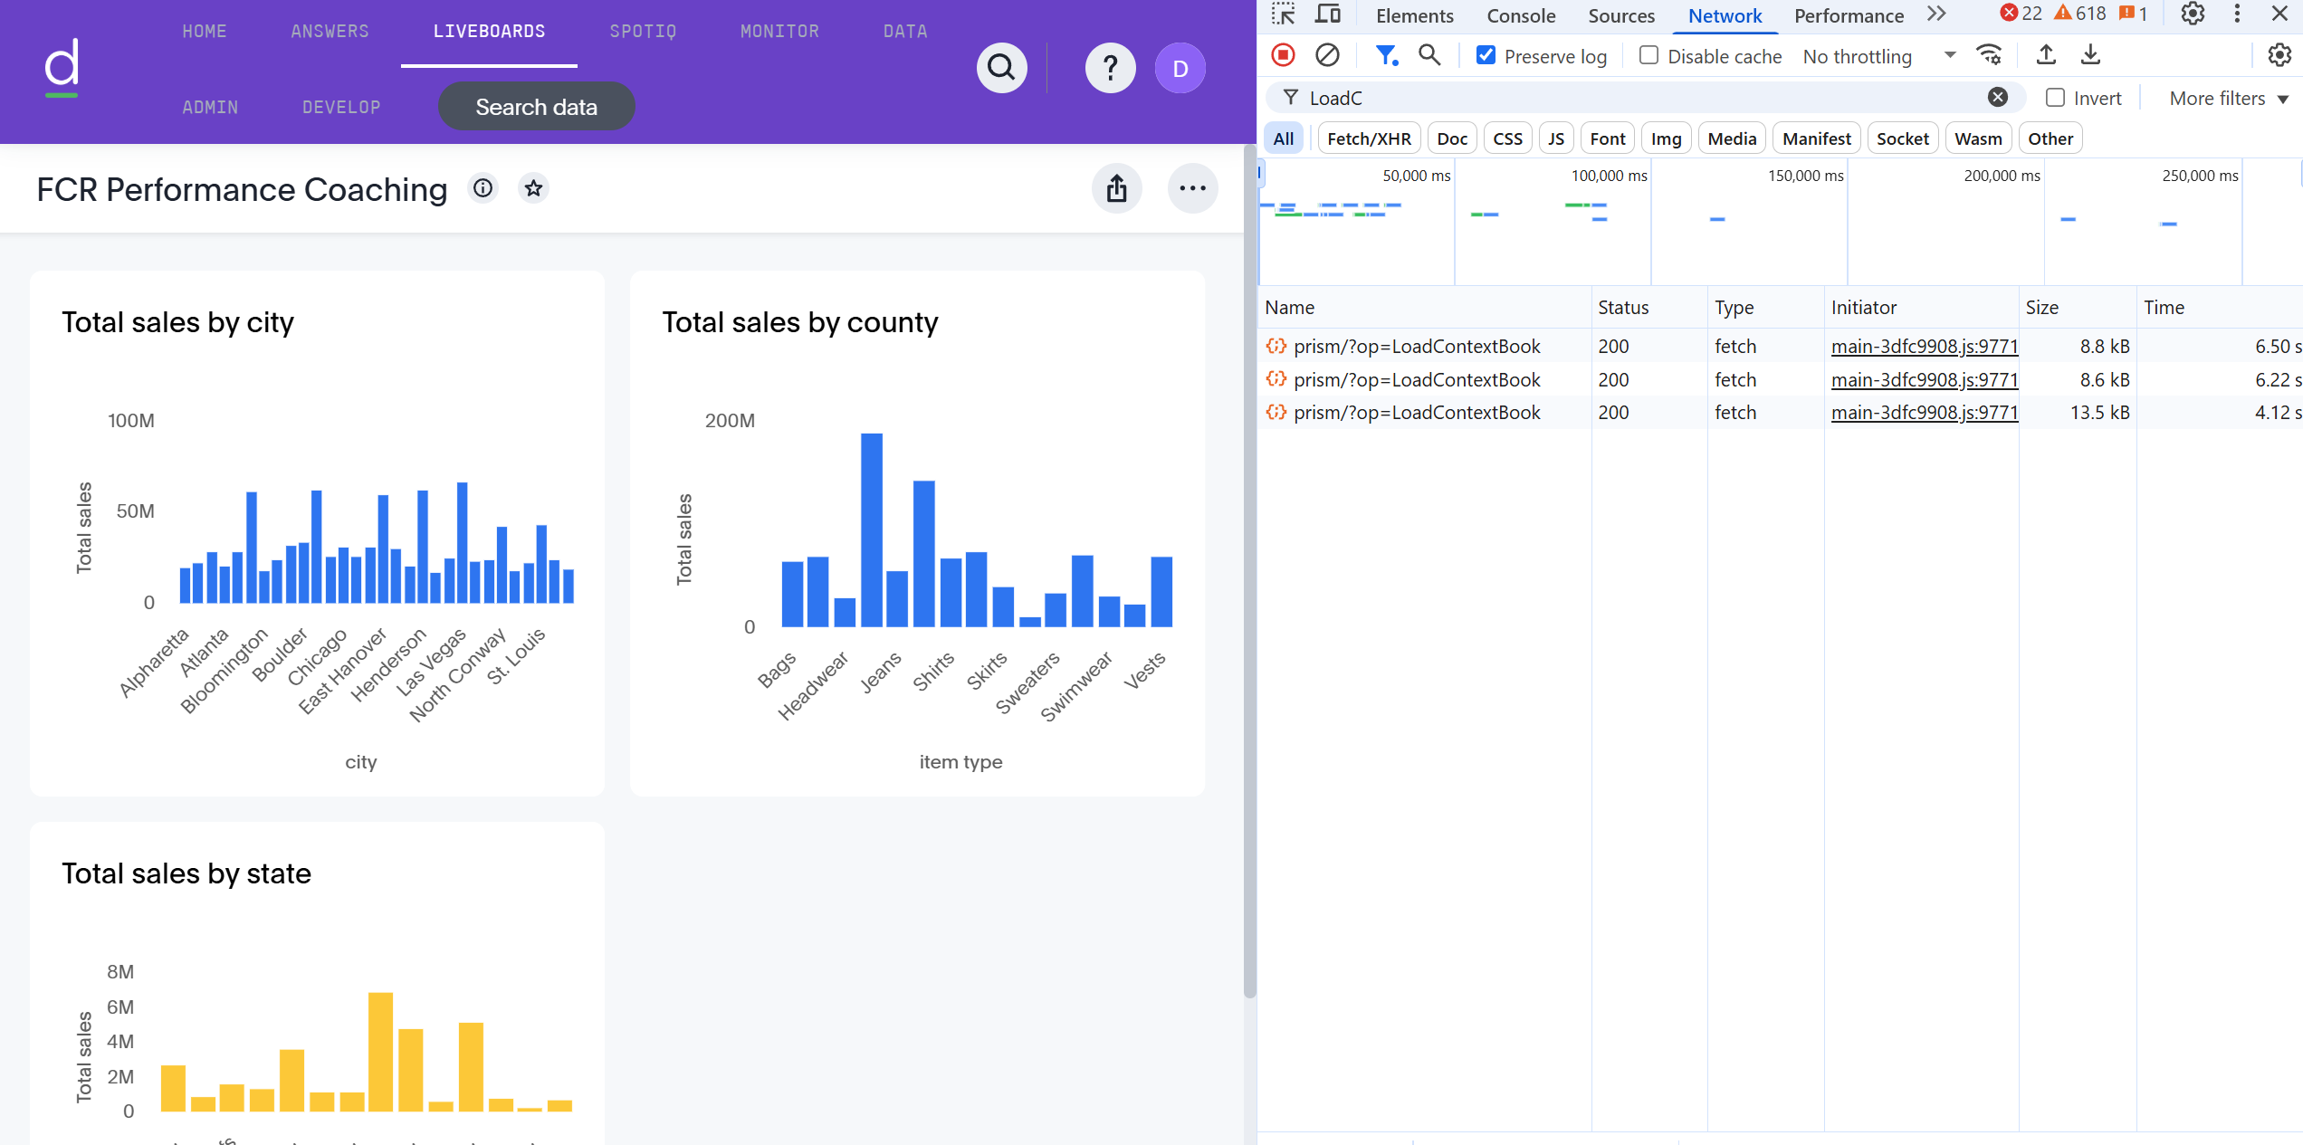Open the DATA nav item
This screenshot has height=1145, width=2303.
(905, 31)
